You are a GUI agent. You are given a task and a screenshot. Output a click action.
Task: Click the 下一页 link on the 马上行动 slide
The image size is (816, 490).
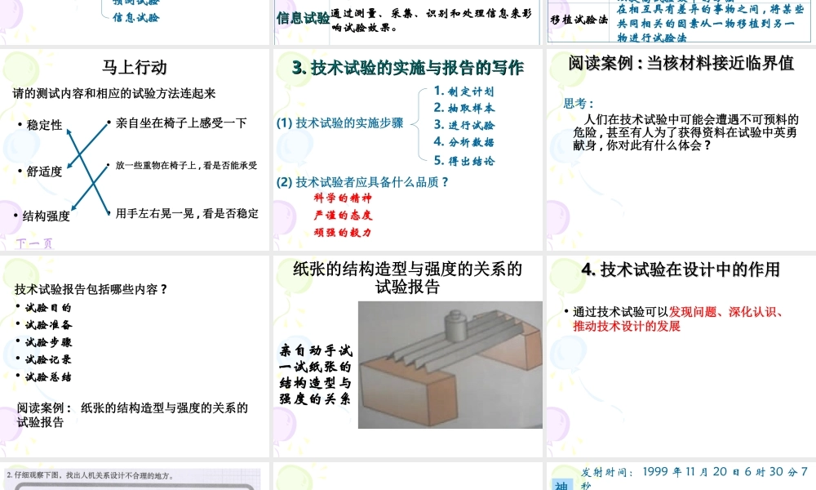pyautogui.click(x=34, y=243)
